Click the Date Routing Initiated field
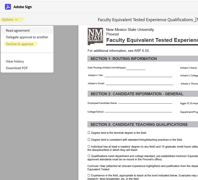 (x=136, y=68)
